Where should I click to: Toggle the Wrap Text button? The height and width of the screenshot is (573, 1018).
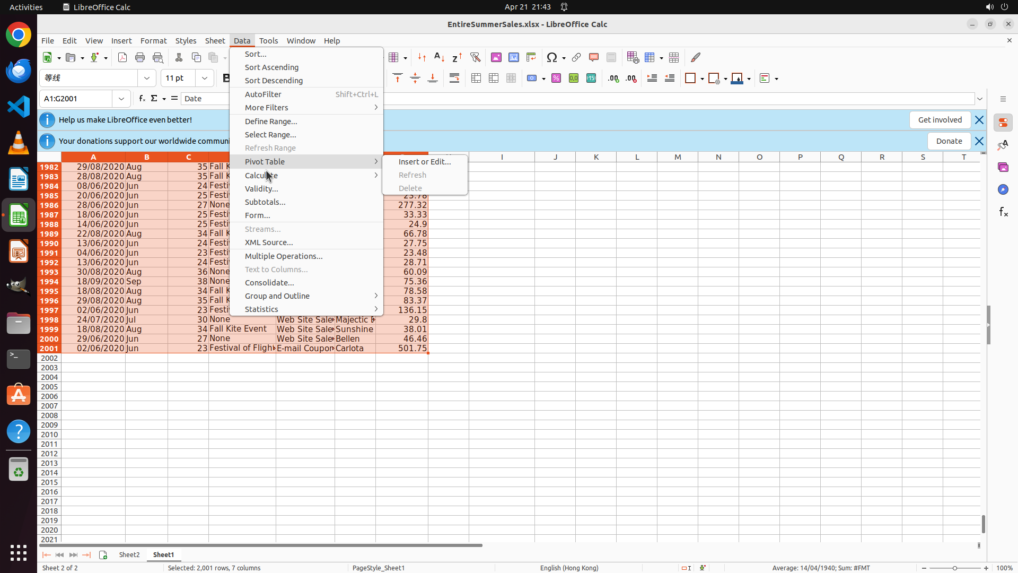(x=454, y=79)
